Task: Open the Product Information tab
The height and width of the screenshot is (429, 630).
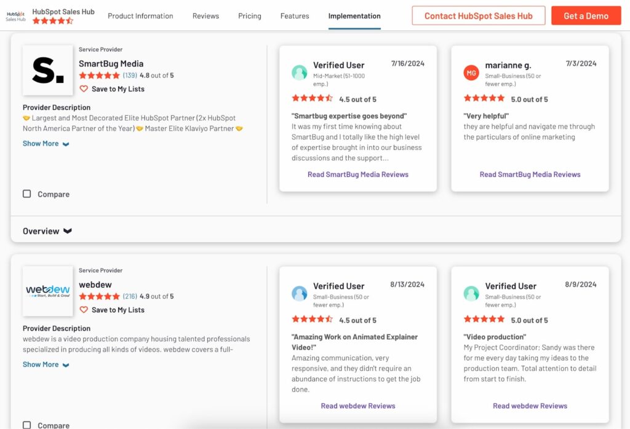Action: 140,16
